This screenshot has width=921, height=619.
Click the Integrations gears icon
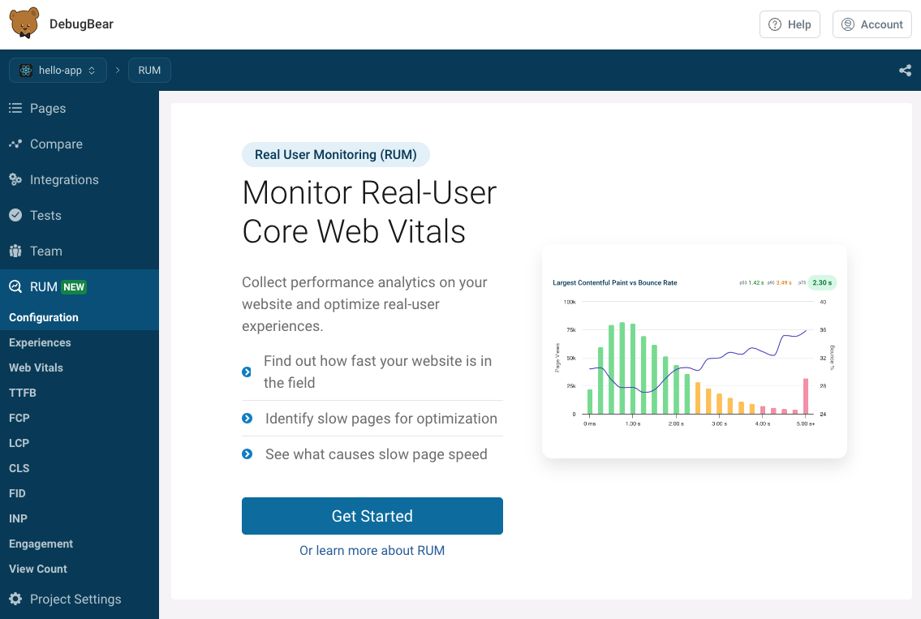[16, 180]
